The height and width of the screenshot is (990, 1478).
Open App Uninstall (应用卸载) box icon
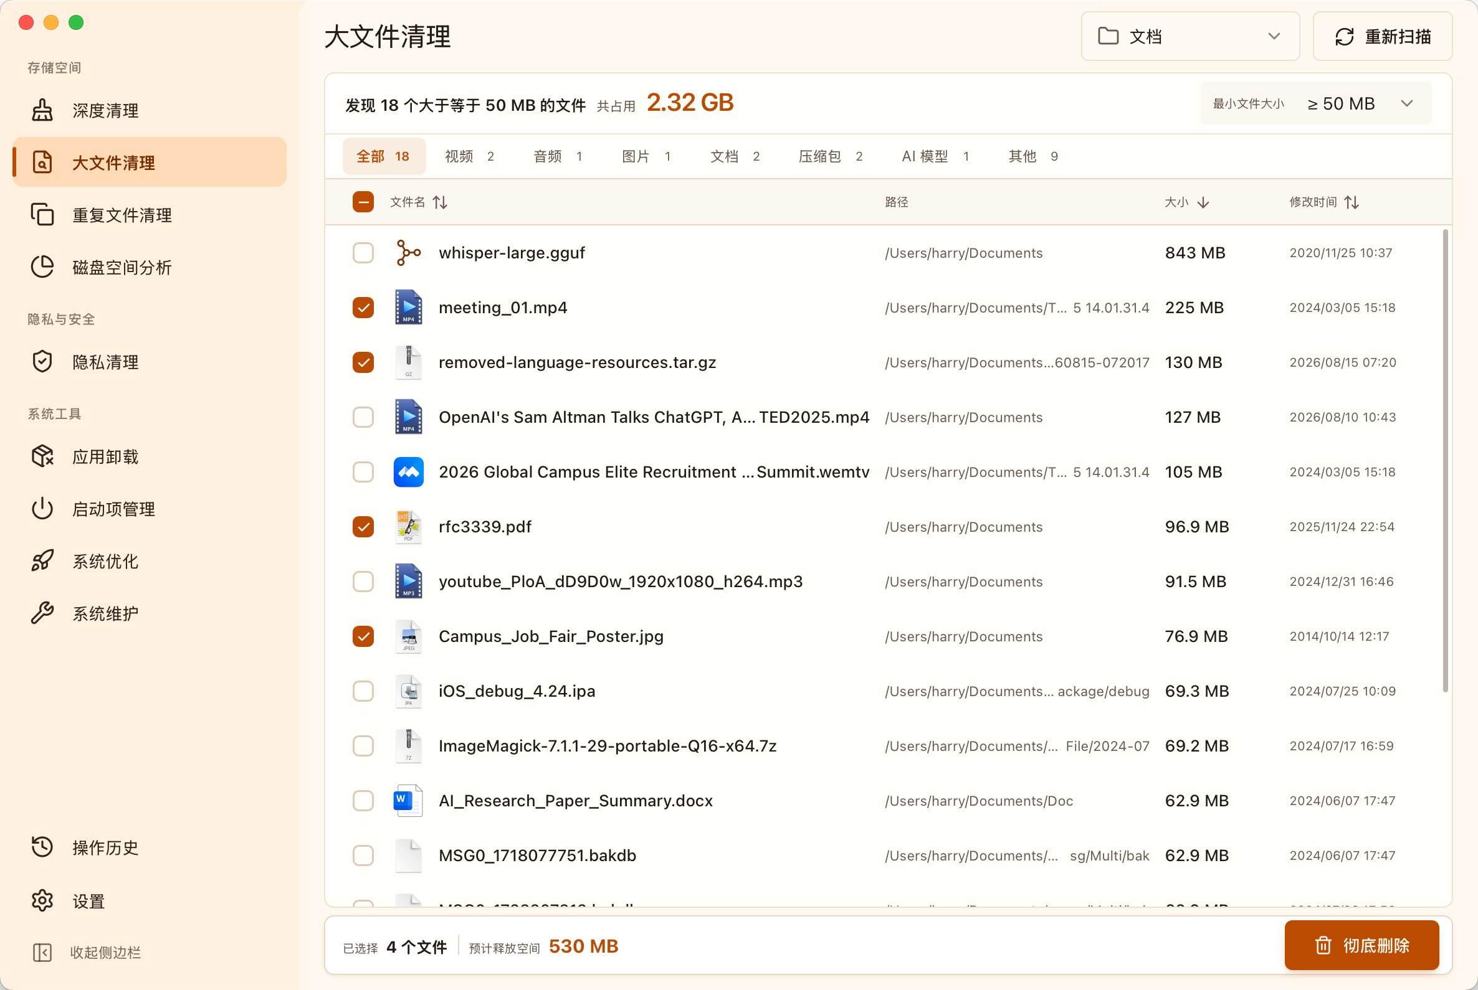tap(42, 456)
